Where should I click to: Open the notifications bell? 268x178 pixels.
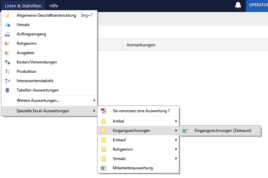pyautogui.click(x=238, y=5)
